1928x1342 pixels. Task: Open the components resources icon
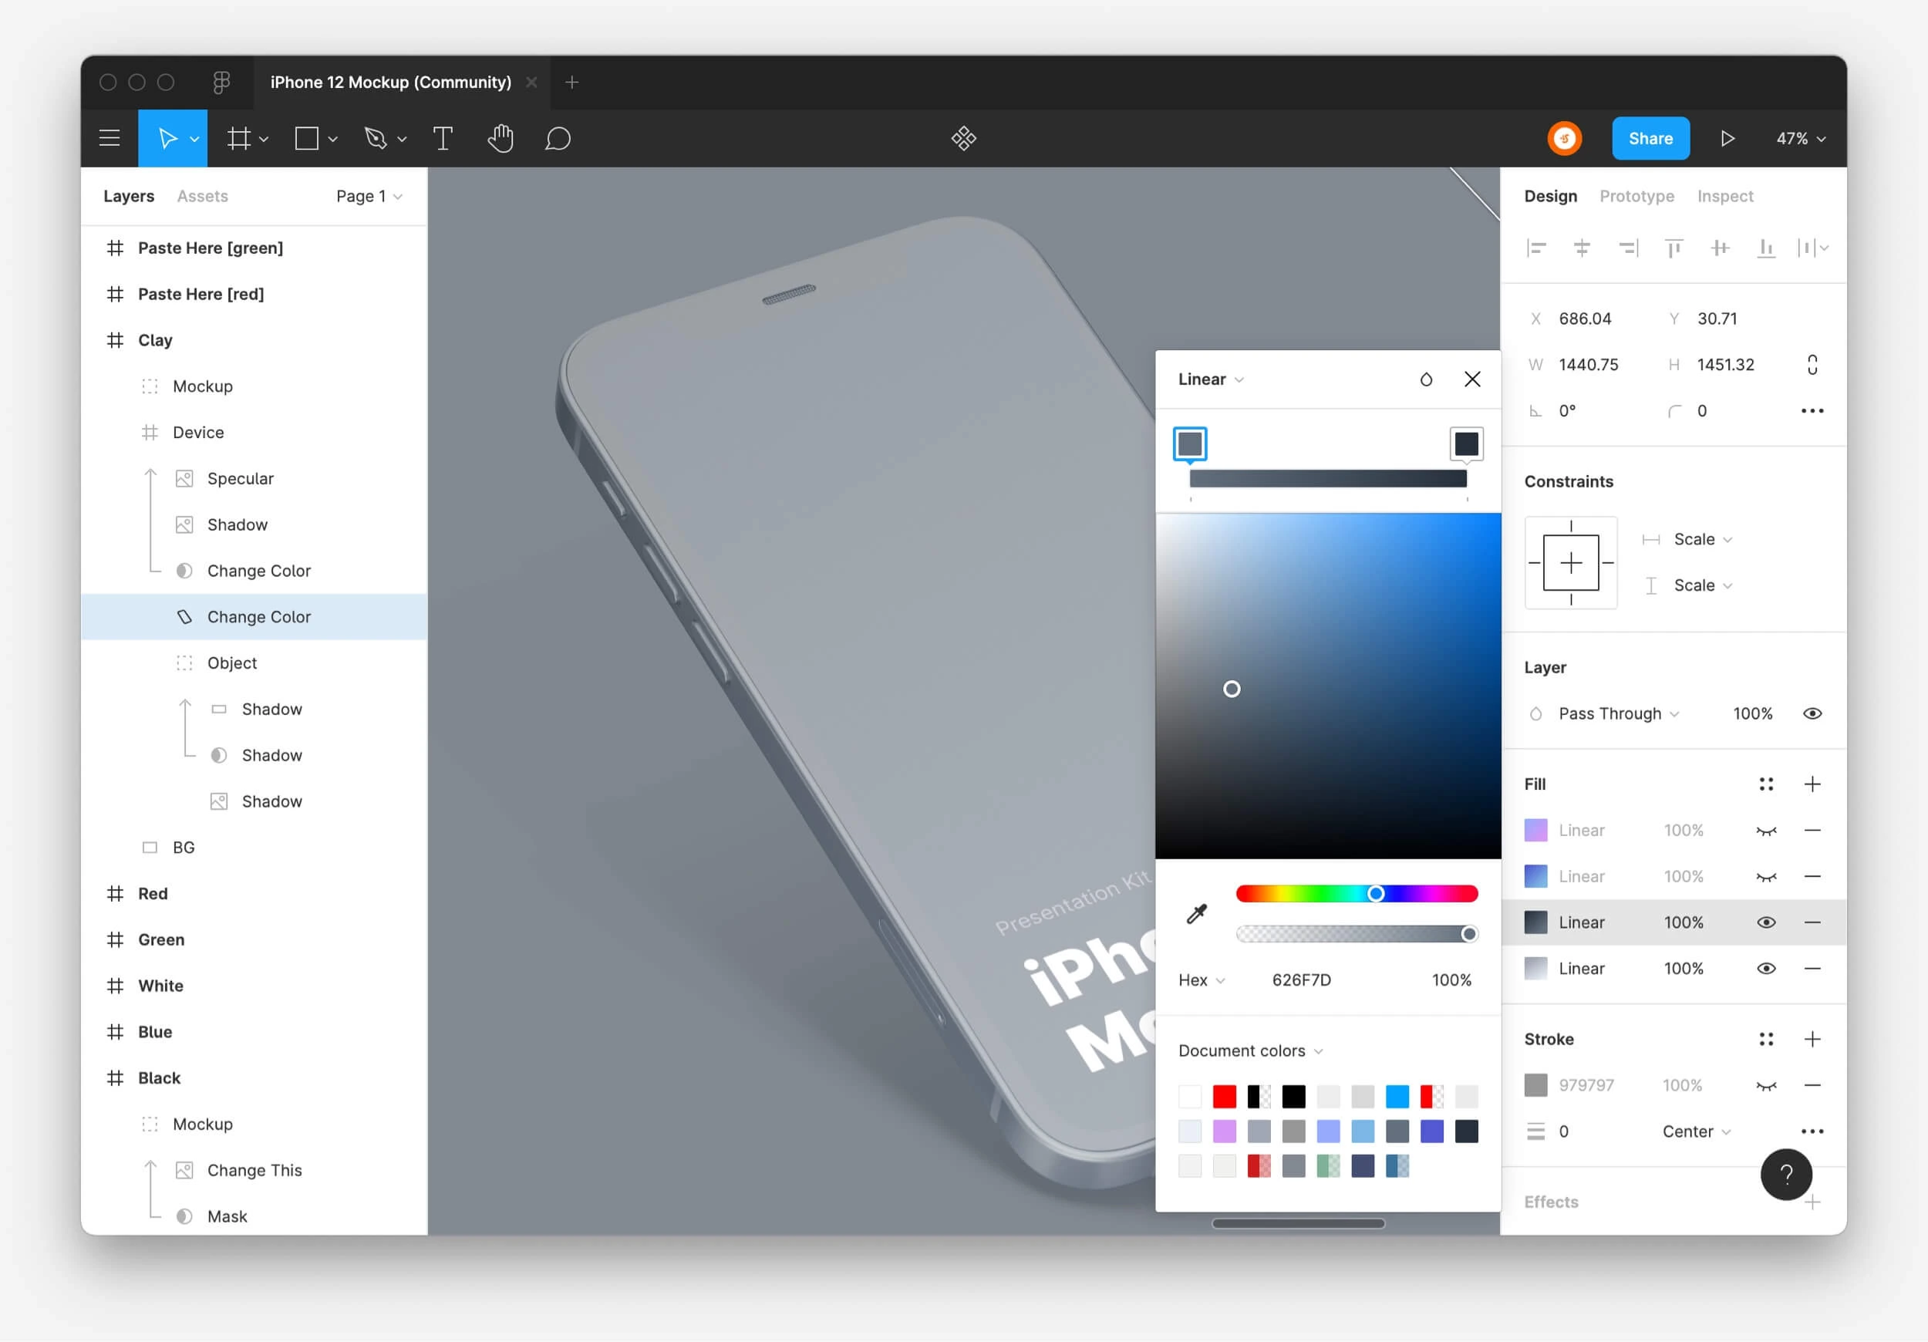click(963, 139)
